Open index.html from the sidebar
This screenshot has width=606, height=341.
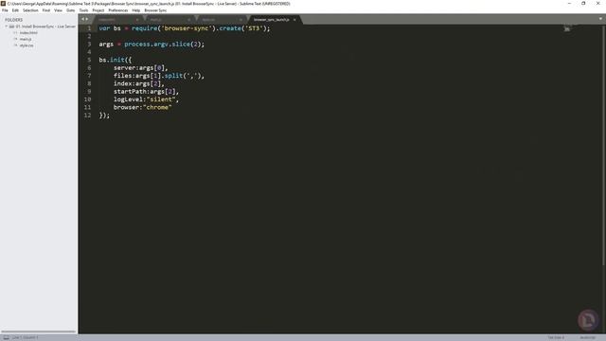[28, 33]
